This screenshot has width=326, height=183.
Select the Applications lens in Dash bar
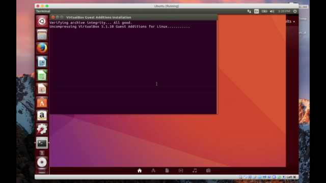pyautogui.click(x=153, y=171)
